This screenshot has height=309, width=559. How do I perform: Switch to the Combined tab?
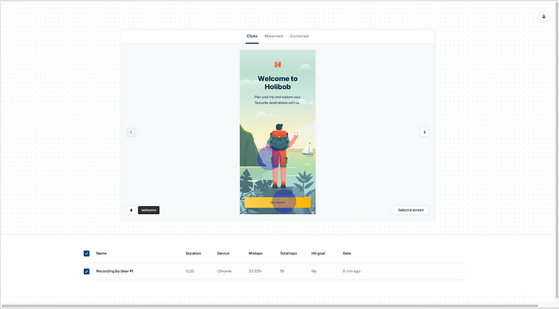[299, 36]
